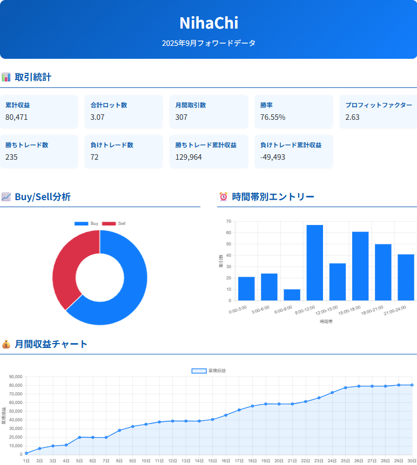Click the red Sell legend color swatch
417x465 pixels.
pyautogui.click(x=109, y=223)
